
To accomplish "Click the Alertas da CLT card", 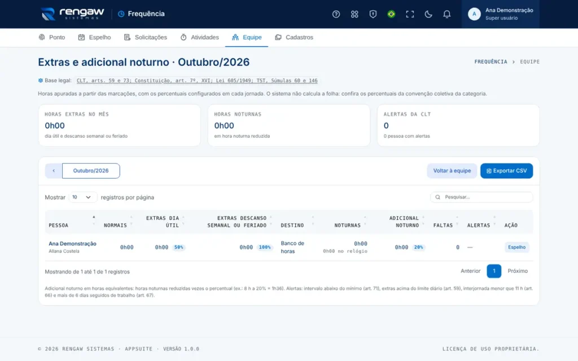I will [458, 125].
